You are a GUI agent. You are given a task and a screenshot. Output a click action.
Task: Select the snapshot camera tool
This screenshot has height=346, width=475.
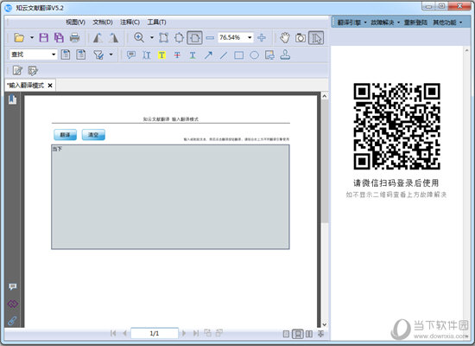301,38
